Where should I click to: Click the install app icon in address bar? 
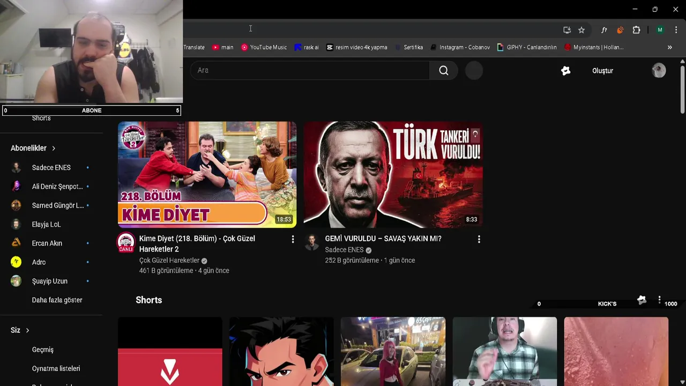pyautogui.click(x=567, y=30)
